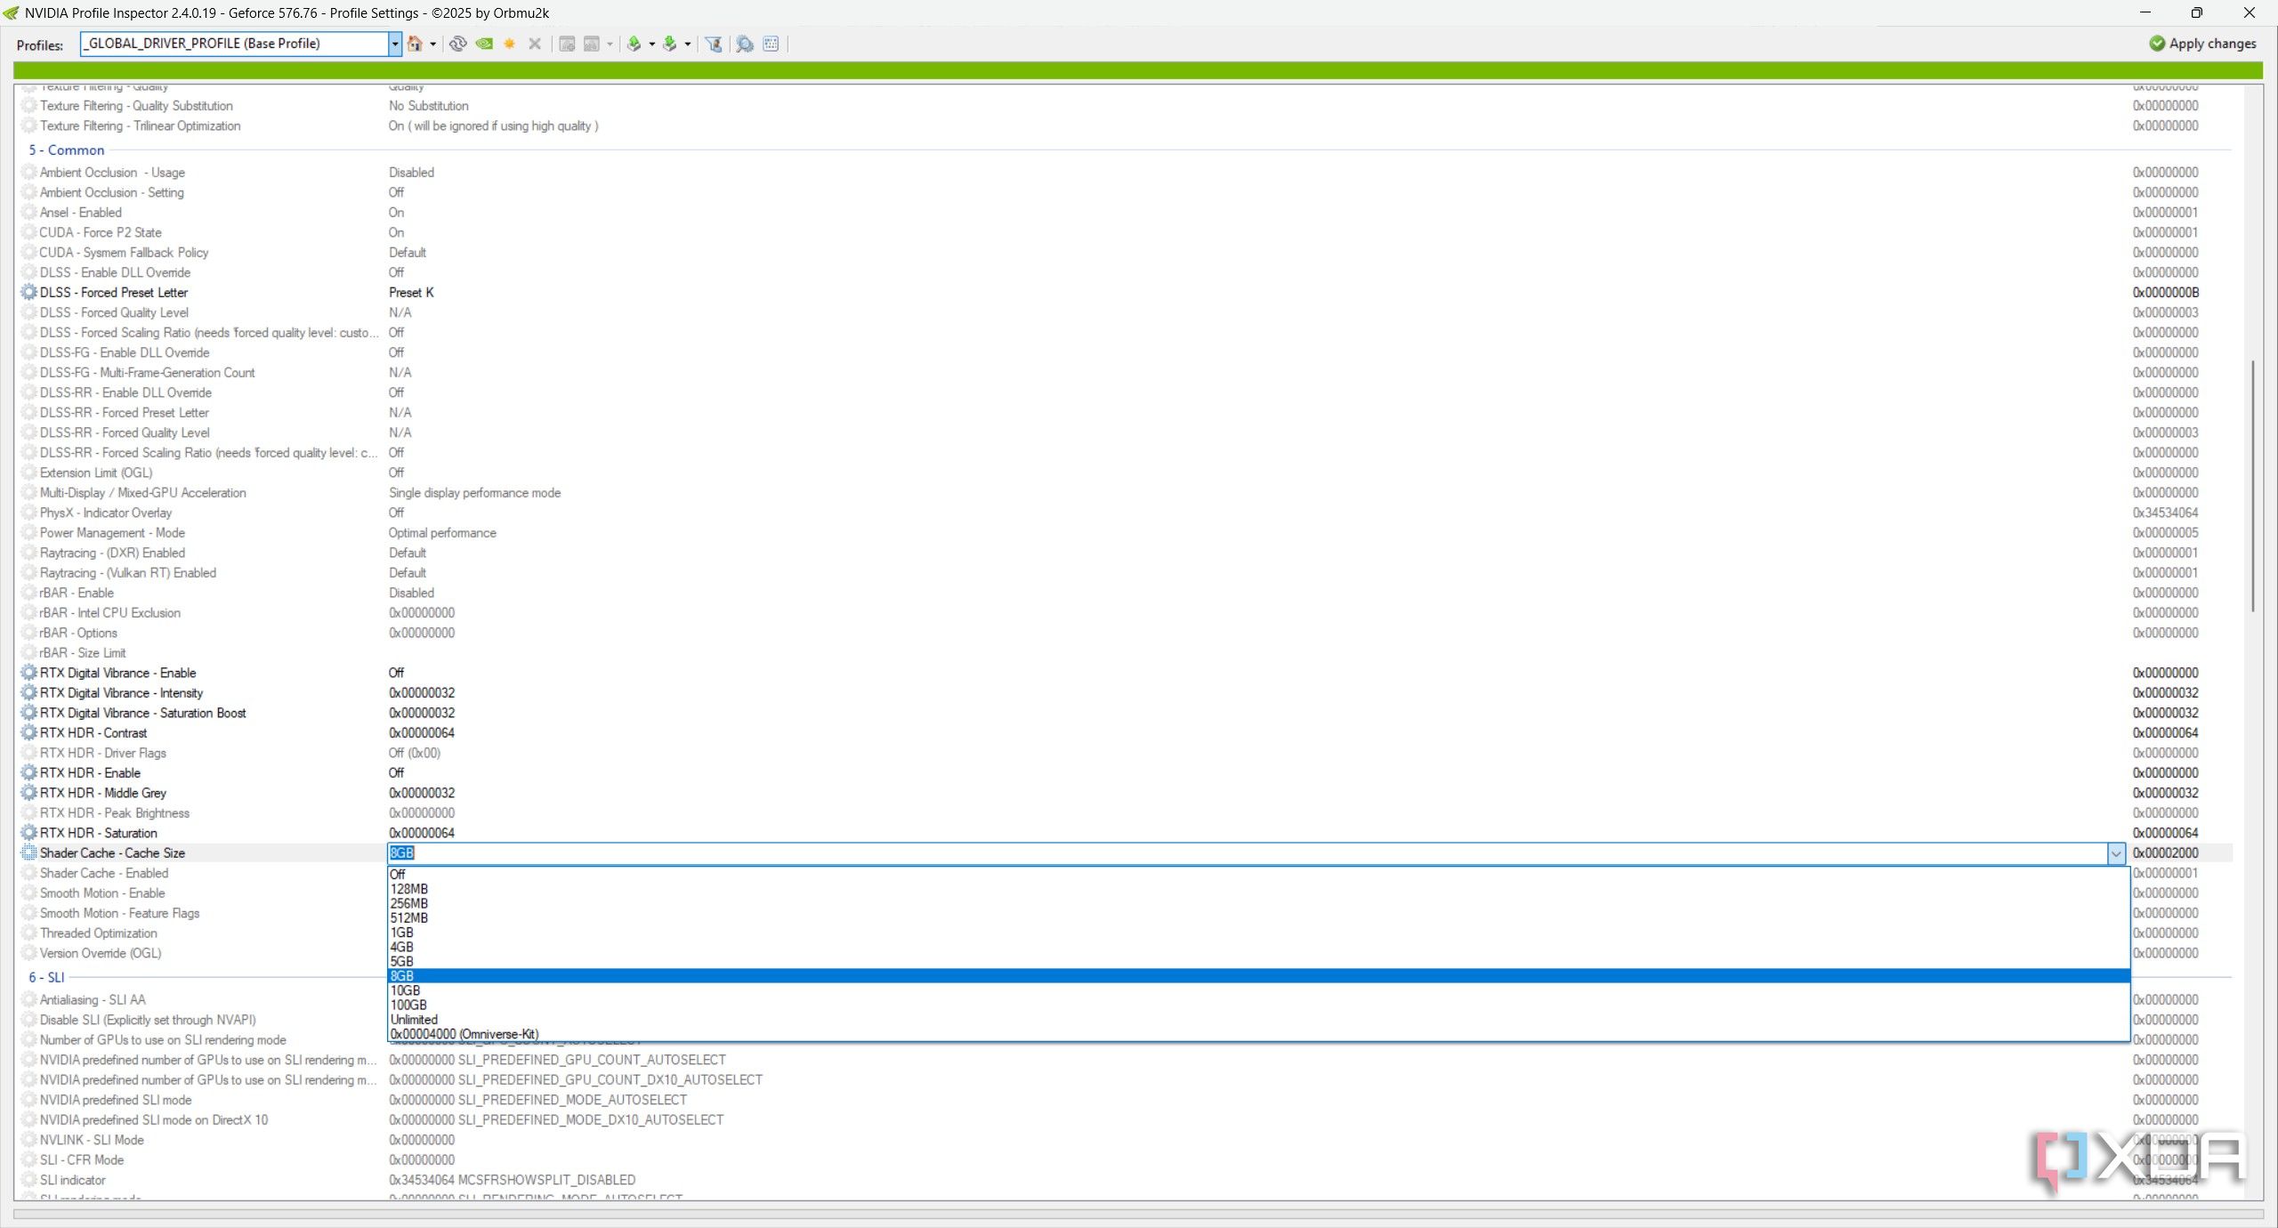Click SLI indicator setting row
The height and width of the screenshot is (1228, 2278).
coord(1126,1180)
